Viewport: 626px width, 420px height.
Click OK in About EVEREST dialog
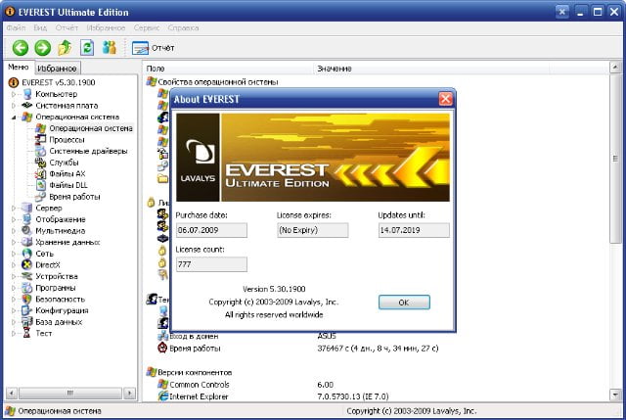403,303
